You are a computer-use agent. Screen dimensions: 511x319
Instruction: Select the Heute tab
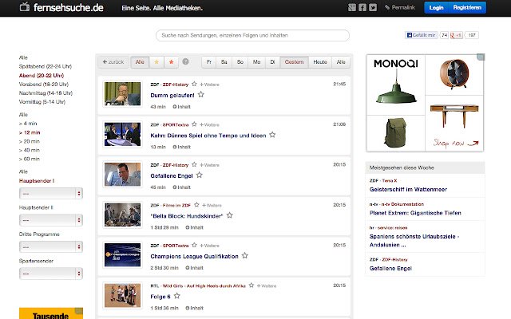[320, 62]
